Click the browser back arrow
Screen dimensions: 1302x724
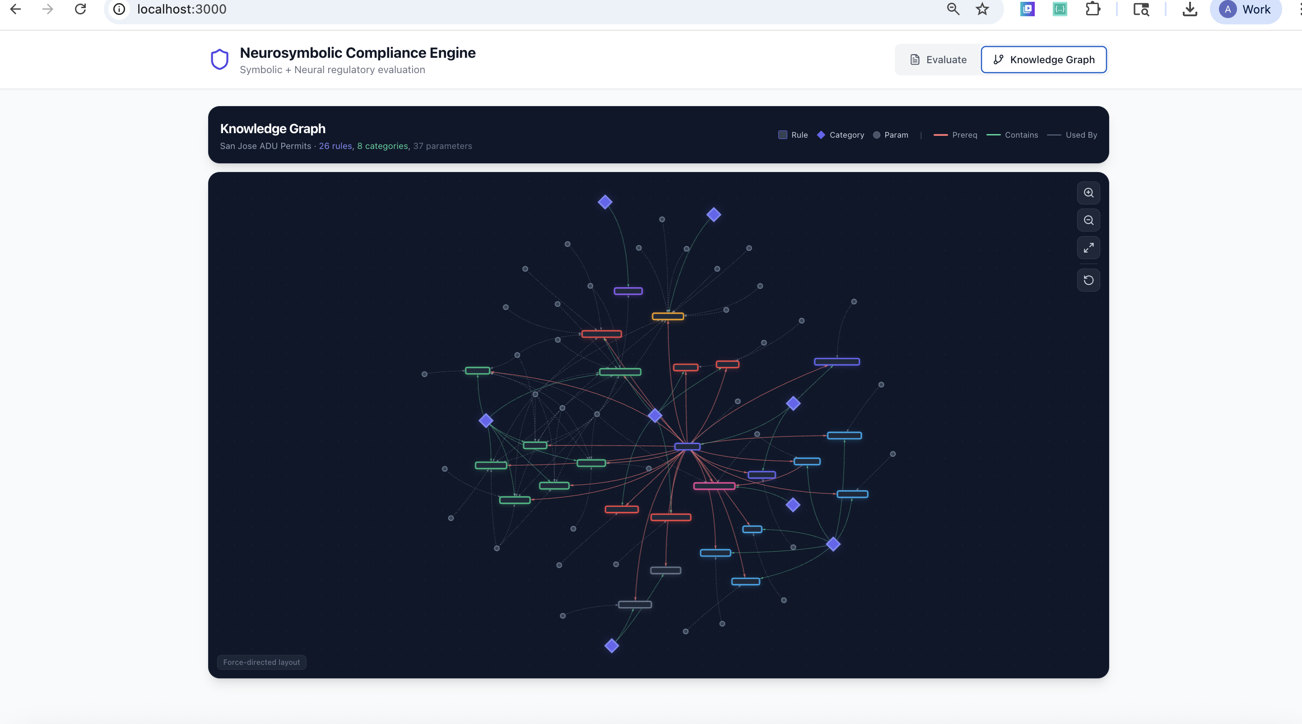[x=16, y=9]
